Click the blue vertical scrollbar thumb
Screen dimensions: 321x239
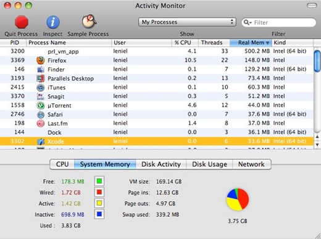pos(317,61)
